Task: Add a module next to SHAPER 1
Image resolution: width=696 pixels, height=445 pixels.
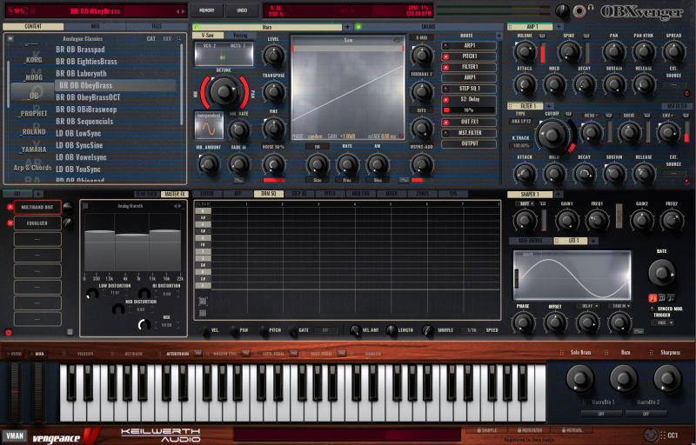Action: click(559, 194)
